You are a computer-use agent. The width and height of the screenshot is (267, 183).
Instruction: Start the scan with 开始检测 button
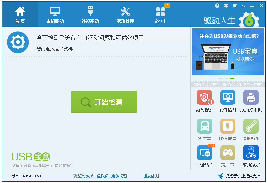tap(104, 102)
